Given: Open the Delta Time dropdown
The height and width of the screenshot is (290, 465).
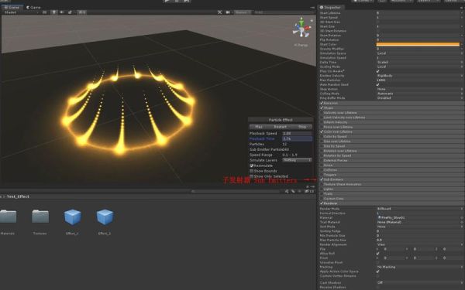Looking at the screenshot, I should [419, 62].
